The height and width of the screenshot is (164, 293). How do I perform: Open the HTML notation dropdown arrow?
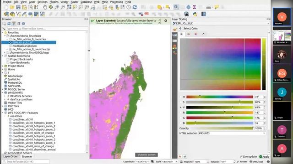click(264, 133)
